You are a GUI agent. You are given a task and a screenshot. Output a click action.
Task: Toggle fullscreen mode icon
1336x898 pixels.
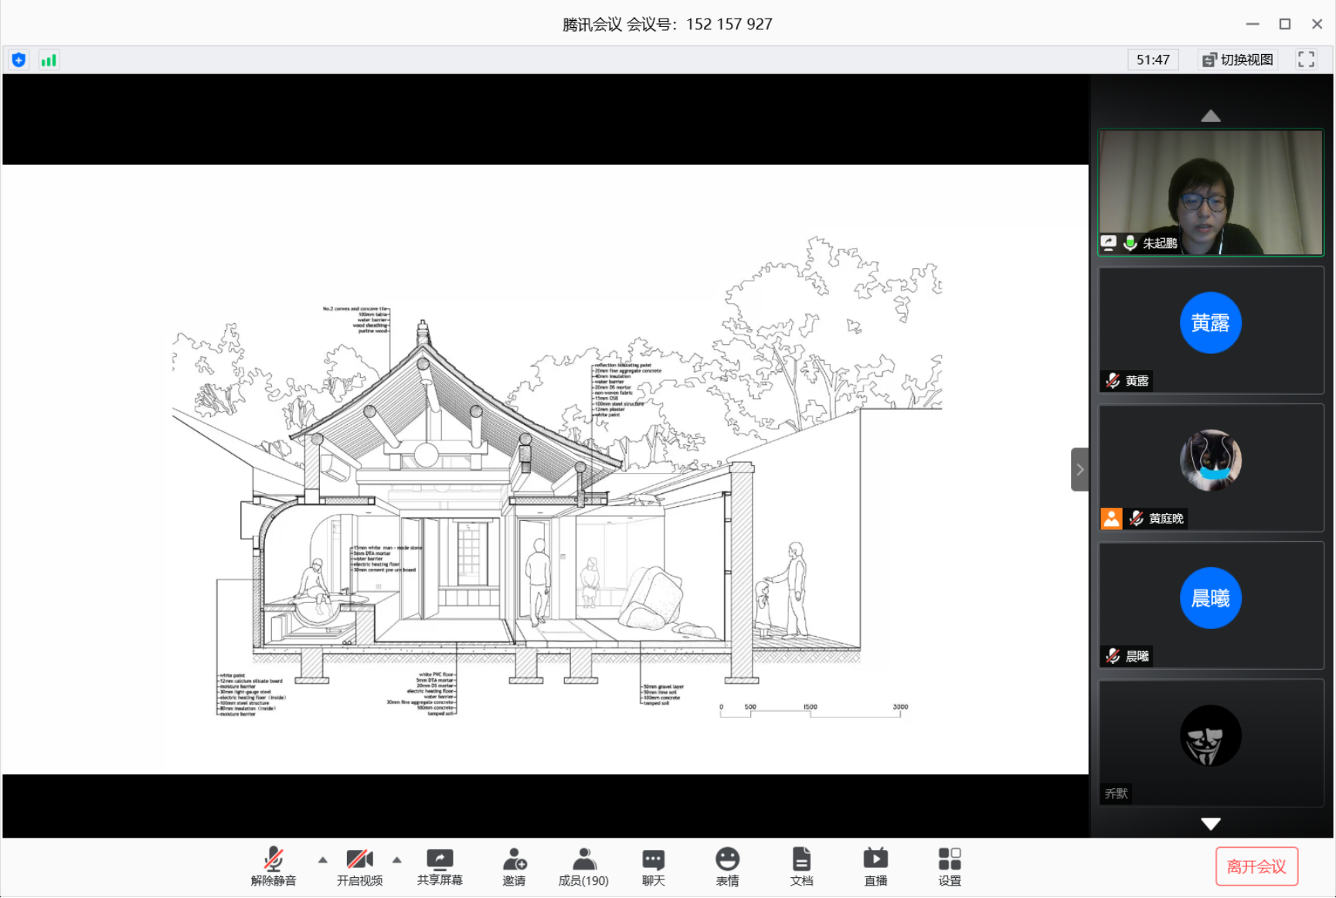click(1306, 60)
